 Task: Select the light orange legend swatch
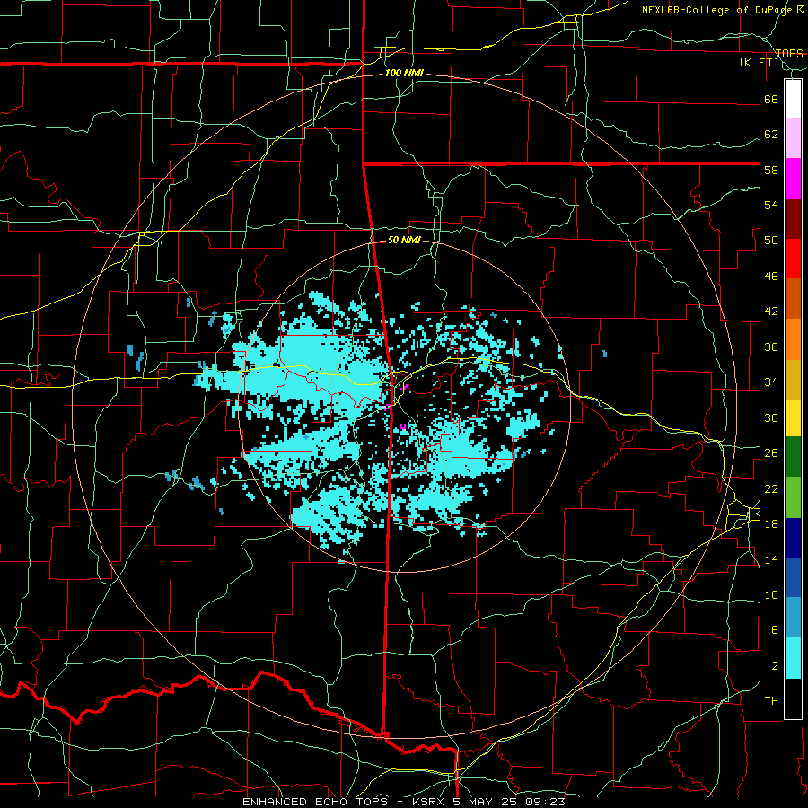(793, 339)
